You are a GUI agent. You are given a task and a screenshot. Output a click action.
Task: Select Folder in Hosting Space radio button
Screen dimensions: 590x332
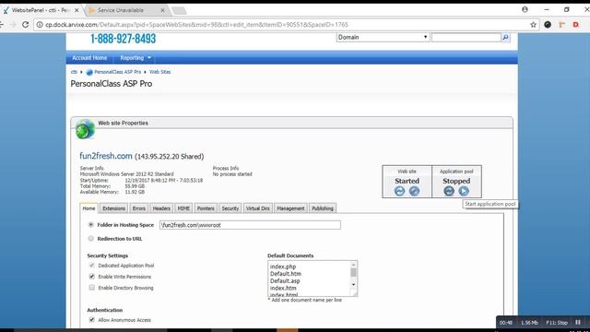90,225
